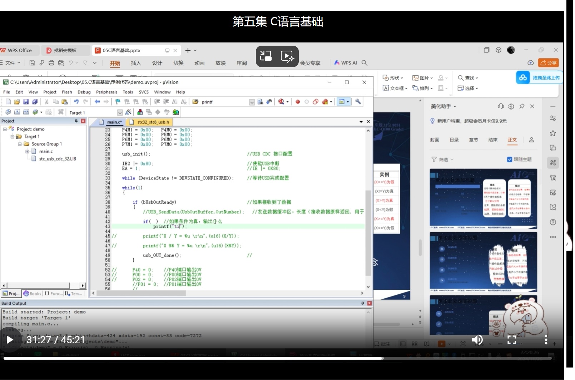575x380 pixels.
Task: Navigate backwards with the blue left arrow
Action: click(97, 102)
